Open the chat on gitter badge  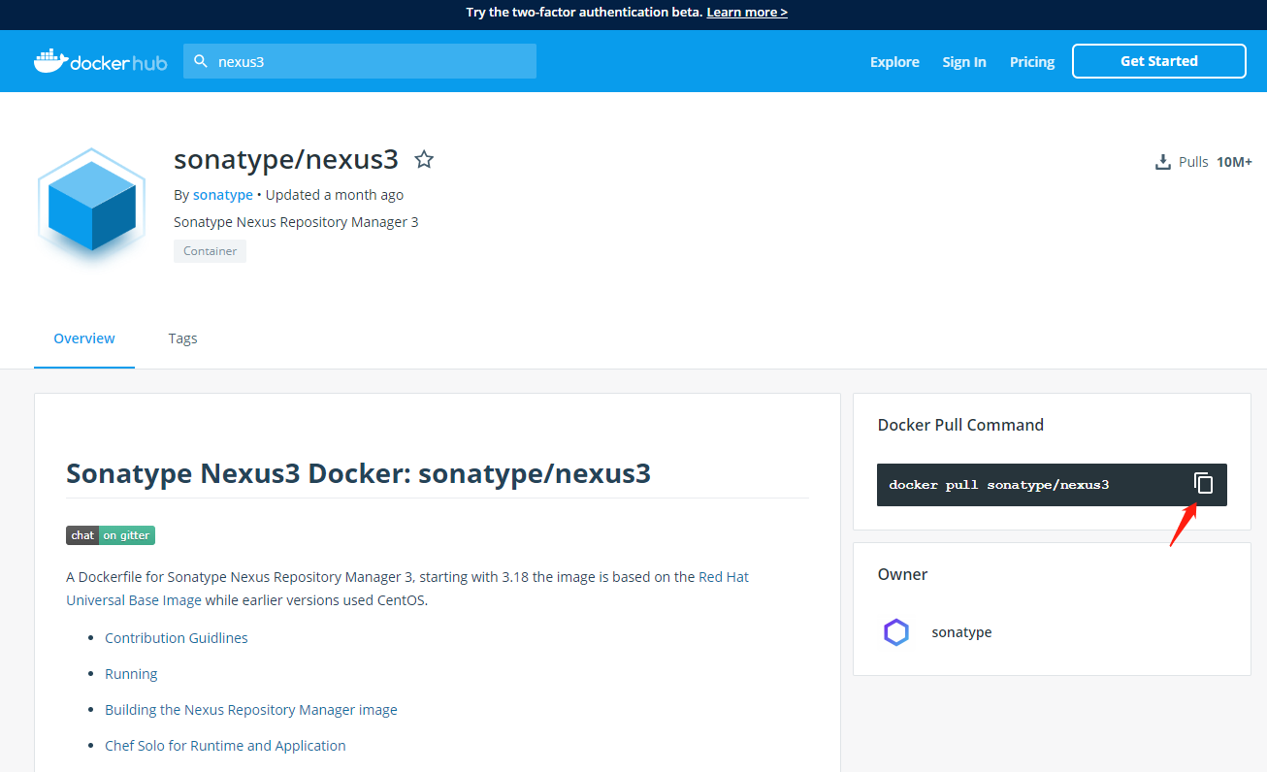click(x=111, y=535)
